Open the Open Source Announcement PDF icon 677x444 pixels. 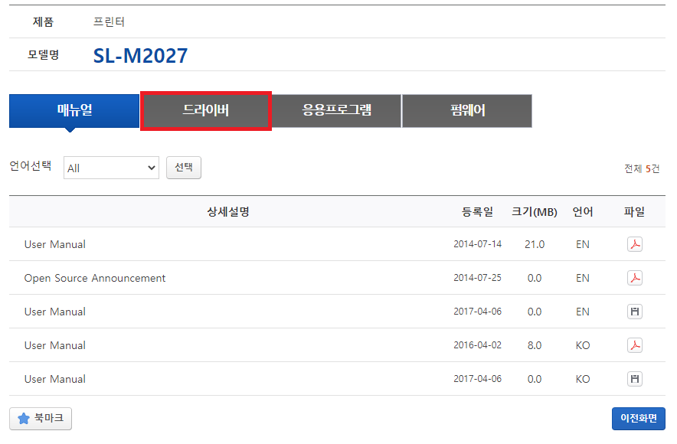click(634, 278)
